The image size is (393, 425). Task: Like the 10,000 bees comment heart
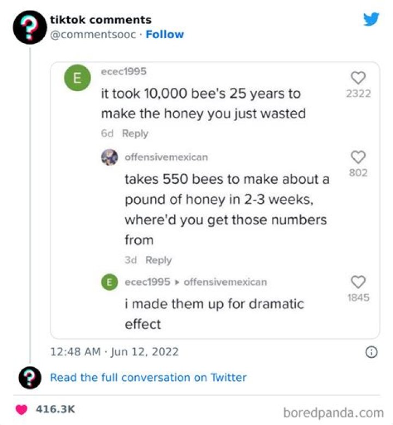[358, 78]
